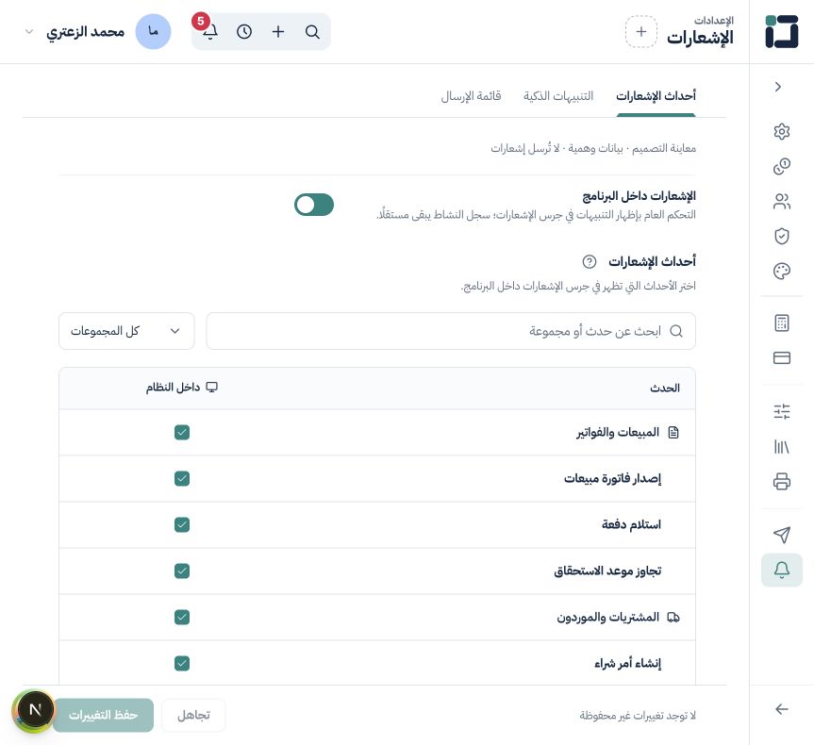The width and height of the screenshot is (814, 745).
Task: Click the round N dev-tools badge
Action: 34,710
